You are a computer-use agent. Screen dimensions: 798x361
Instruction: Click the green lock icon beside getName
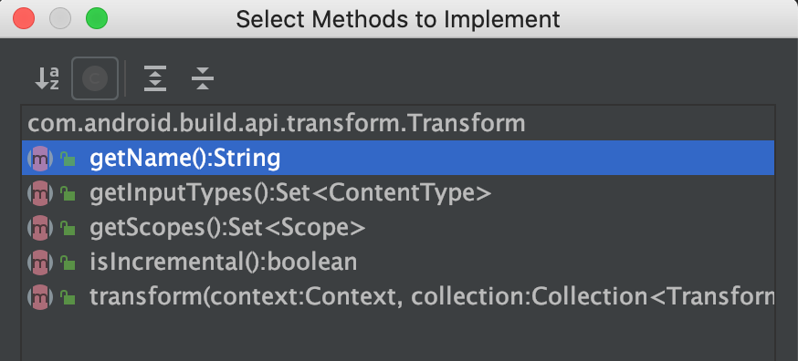coord(68,160)
